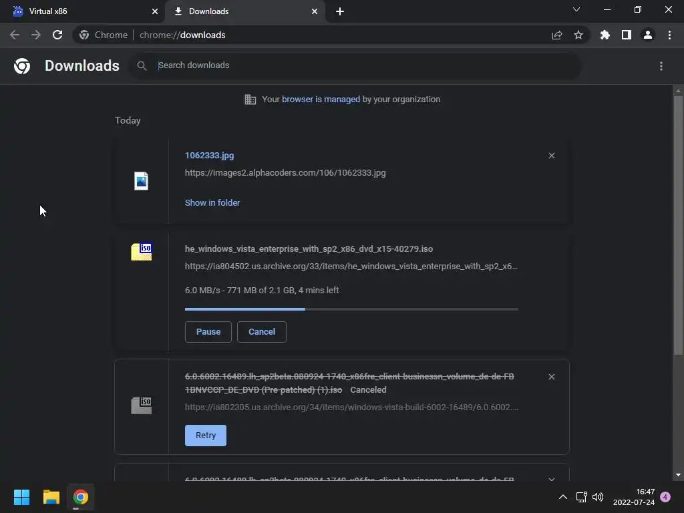Screen dimensions: 684x513
Task: Open the notification badge showing 4
Action: (665, 497)
